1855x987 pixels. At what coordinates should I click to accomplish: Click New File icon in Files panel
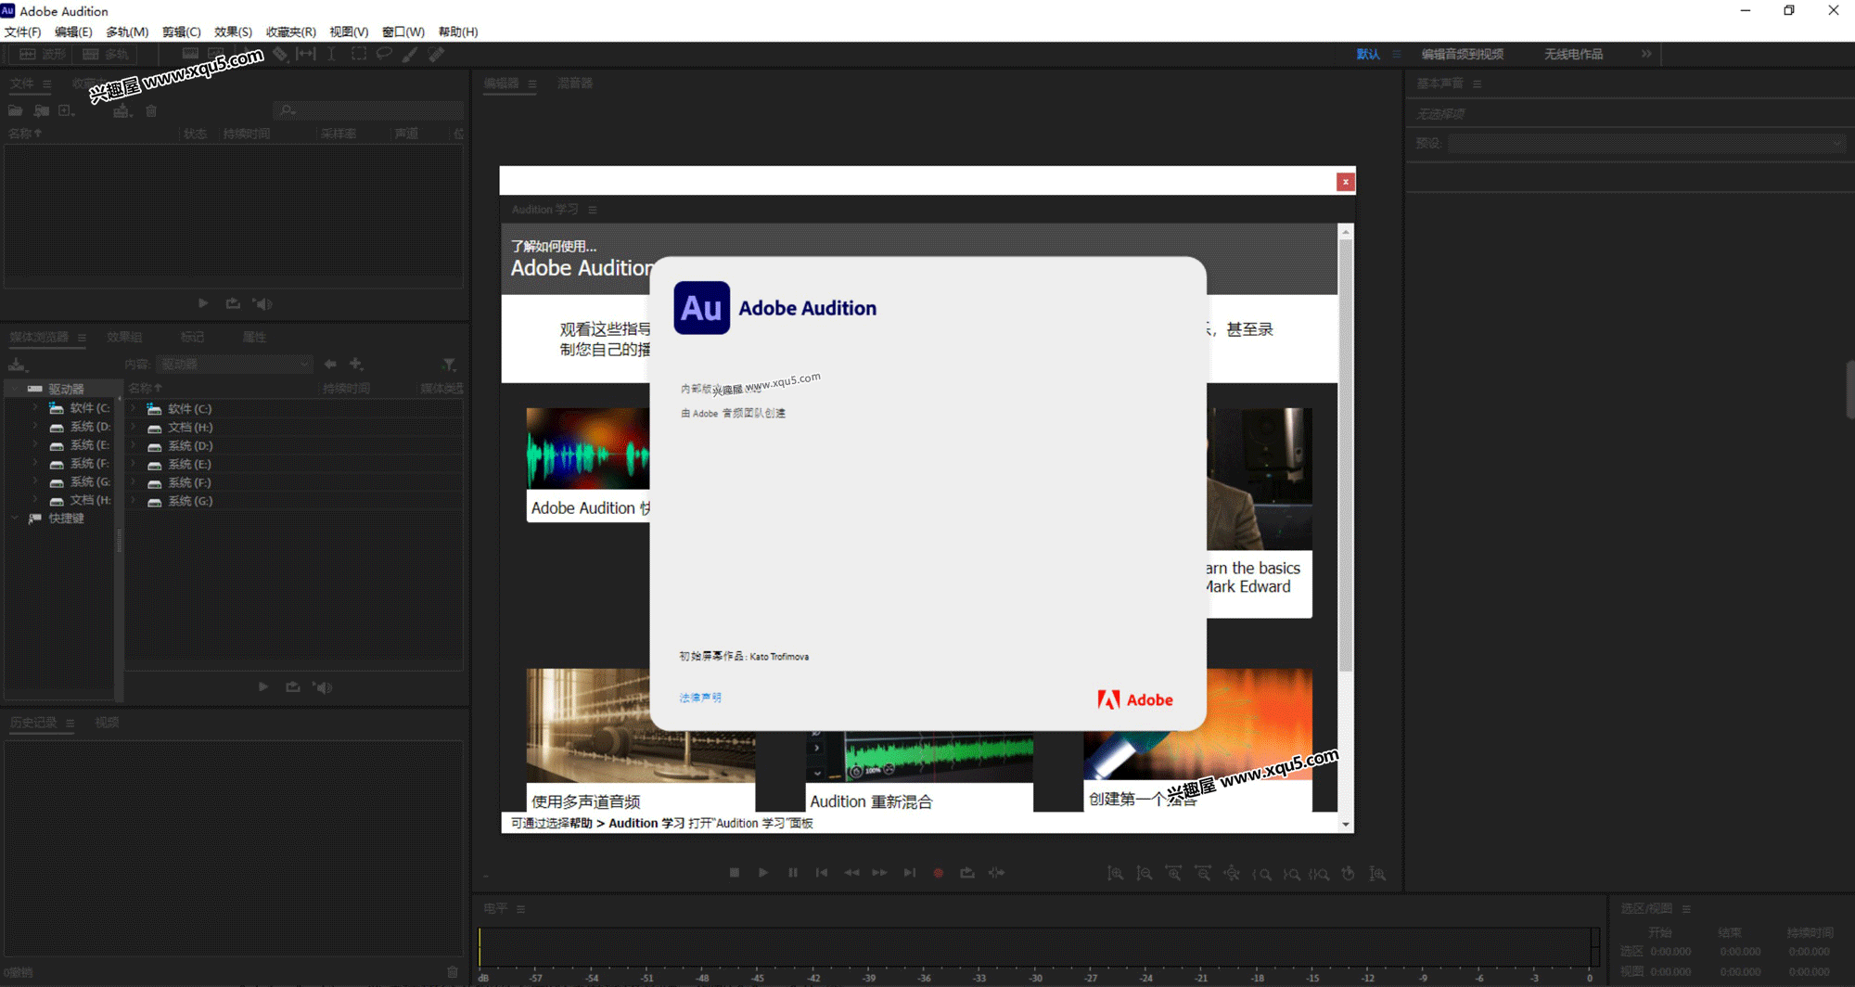pos(66,111)
